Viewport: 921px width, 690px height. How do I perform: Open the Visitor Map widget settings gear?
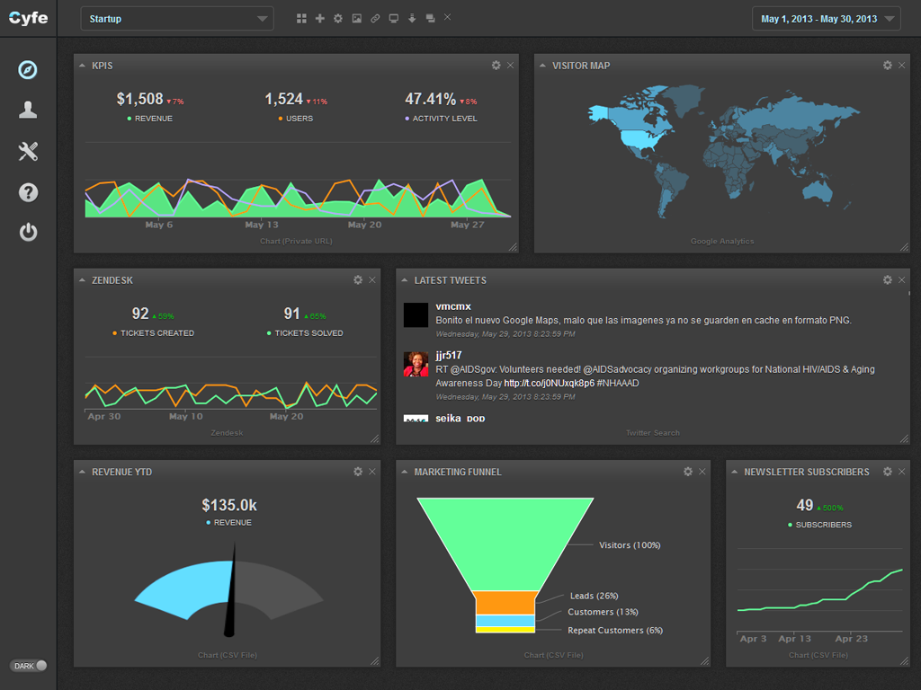(887, 66)
